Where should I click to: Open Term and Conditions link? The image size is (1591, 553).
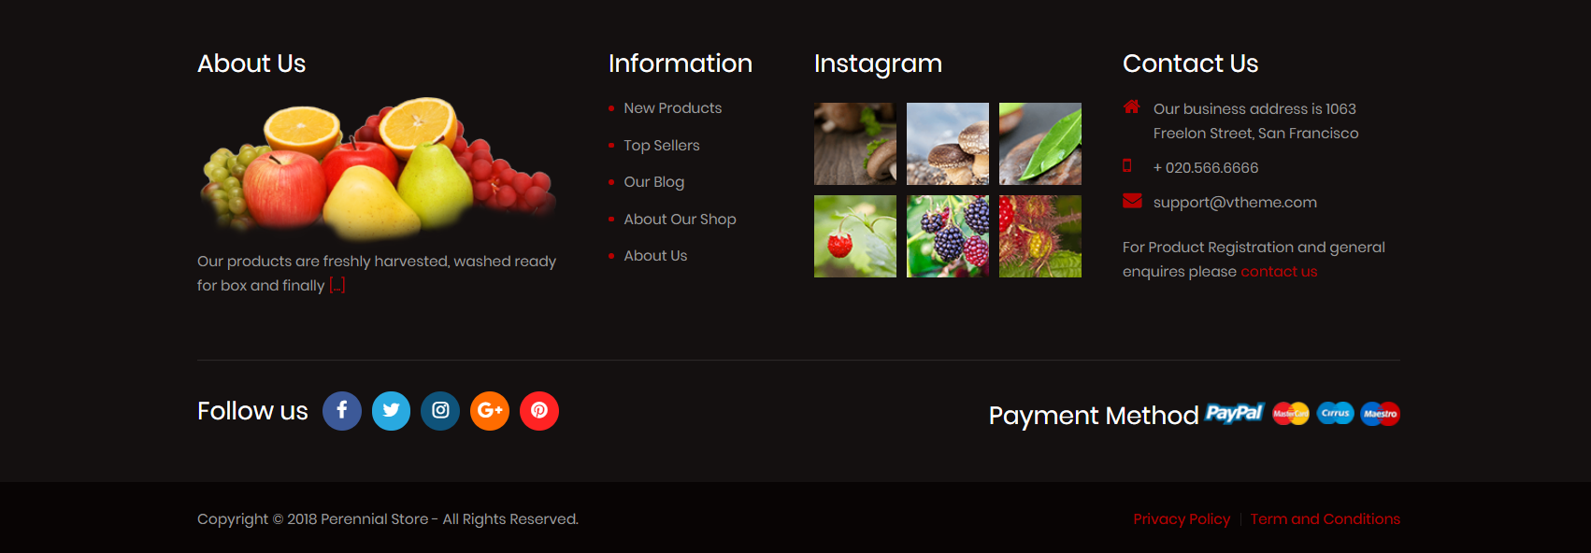pyautogui.click(x=1326, y=519)
